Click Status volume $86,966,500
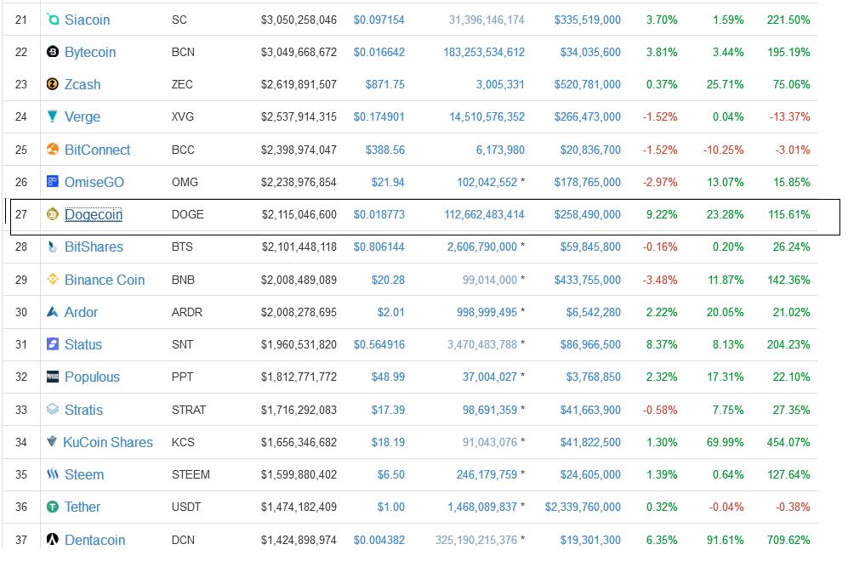This screenshot has height=567, width=865. [590, 345]
